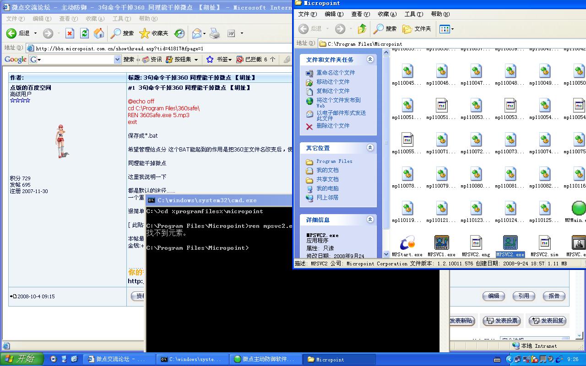Click Google toolbar news (资讯) icon
The width and height of the screenshot is (586, 366).
point(152,59)
